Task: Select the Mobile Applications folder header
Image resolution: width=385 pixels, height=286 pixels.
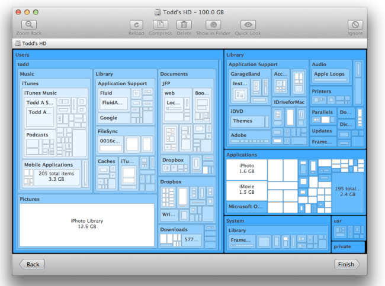Action: point(49,165)
